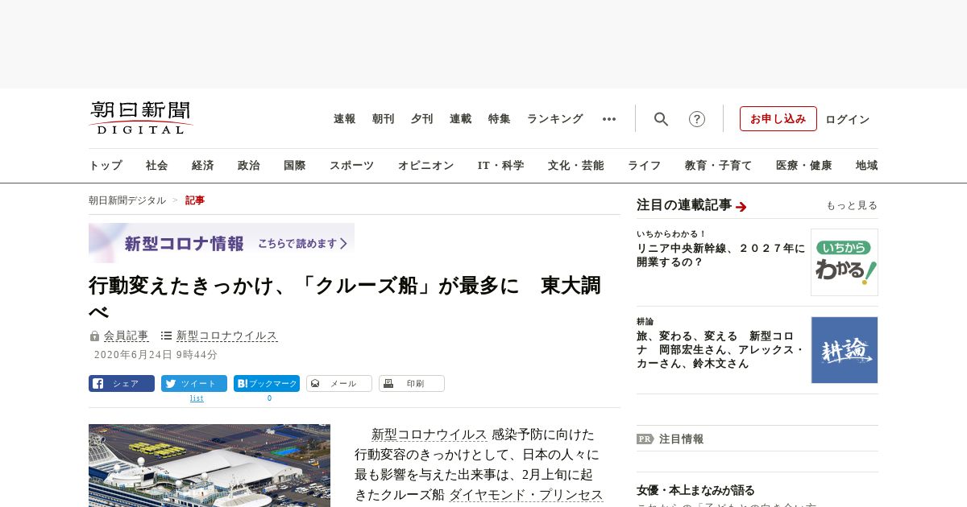Click the 会員記事 label link
This screenshot has width=967, height=507.
click(x=127, y=336)
